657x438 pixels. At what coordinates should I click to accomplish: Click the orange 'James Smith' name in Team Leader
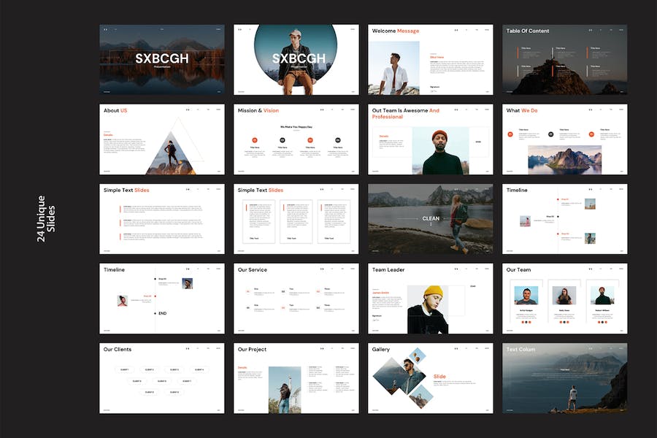381,293
